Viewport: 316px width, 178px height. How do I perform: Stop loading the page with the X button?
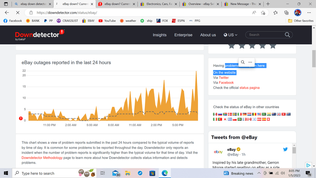click(x=18, y=13)
